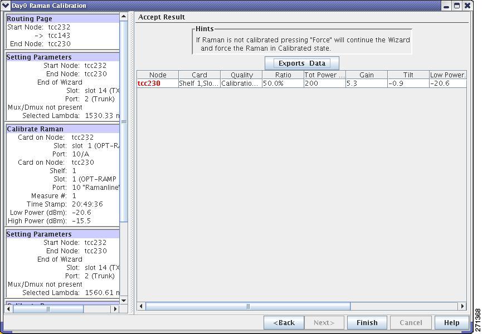Click the left panel scroll up arrow
Viewport: 482px width, 334px height.
[124, 17]
